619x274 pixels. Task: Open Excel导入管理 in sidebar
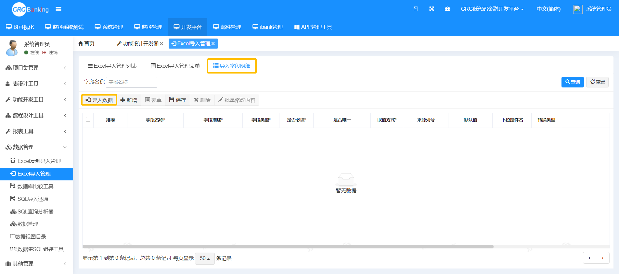[x=36, y=174]
